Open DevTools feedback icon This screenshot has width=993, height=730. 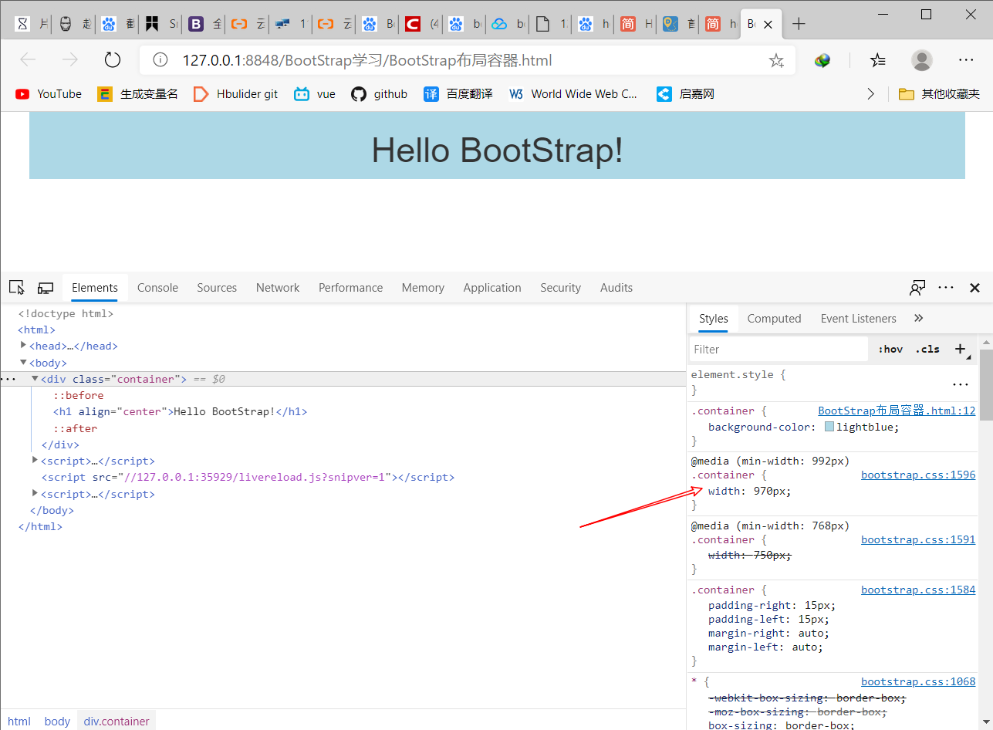coord(917,288)
